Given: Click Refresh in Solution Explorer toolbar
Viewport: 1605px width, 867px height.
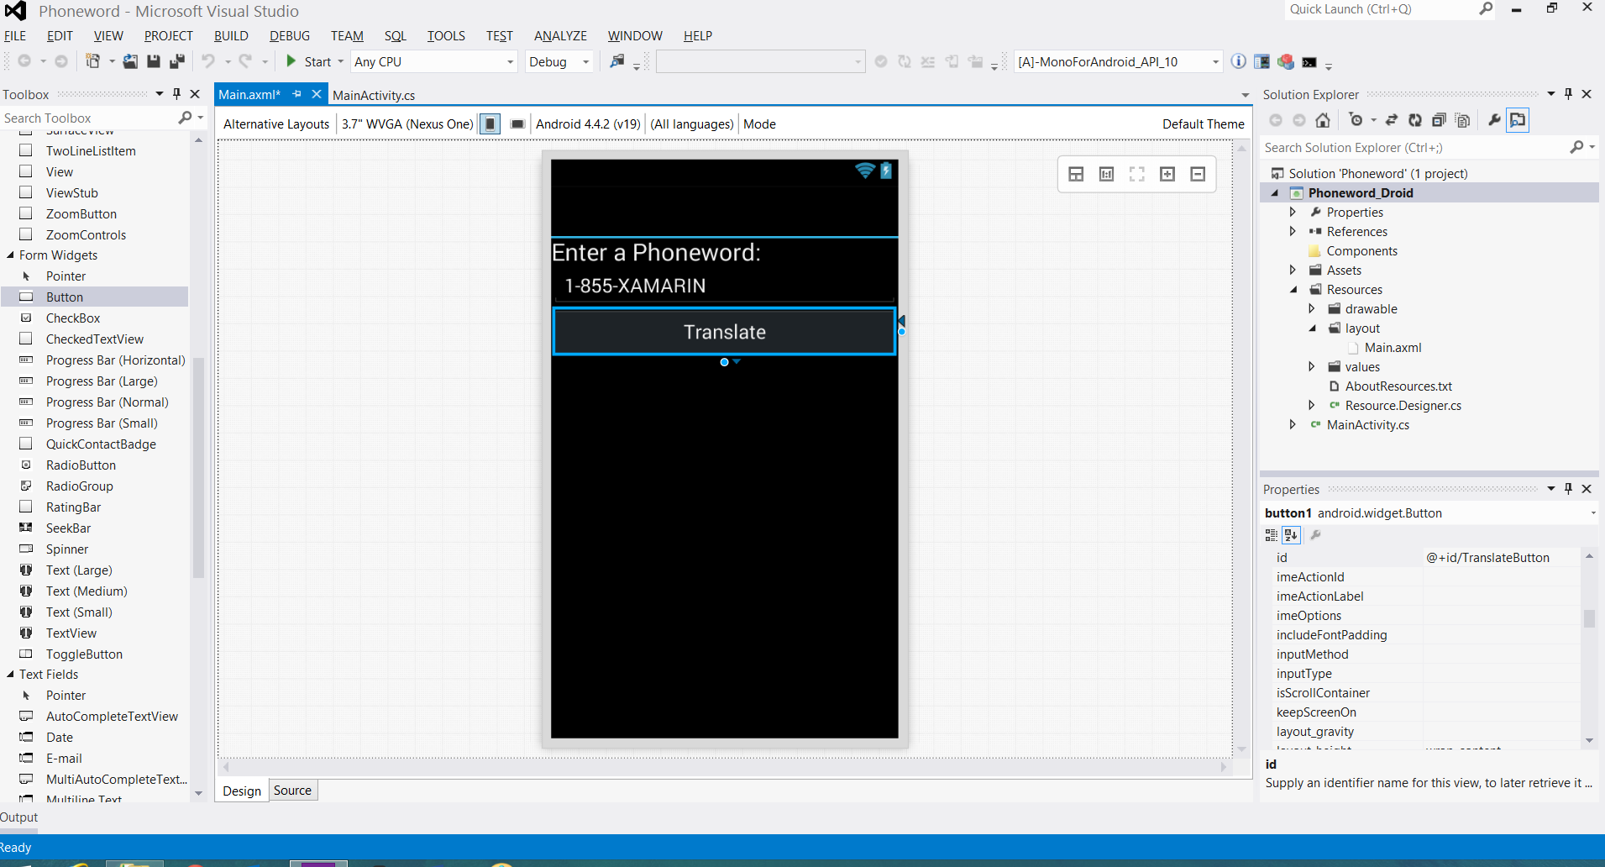Looking at the screenshot, I should [x=1415, y=120].
